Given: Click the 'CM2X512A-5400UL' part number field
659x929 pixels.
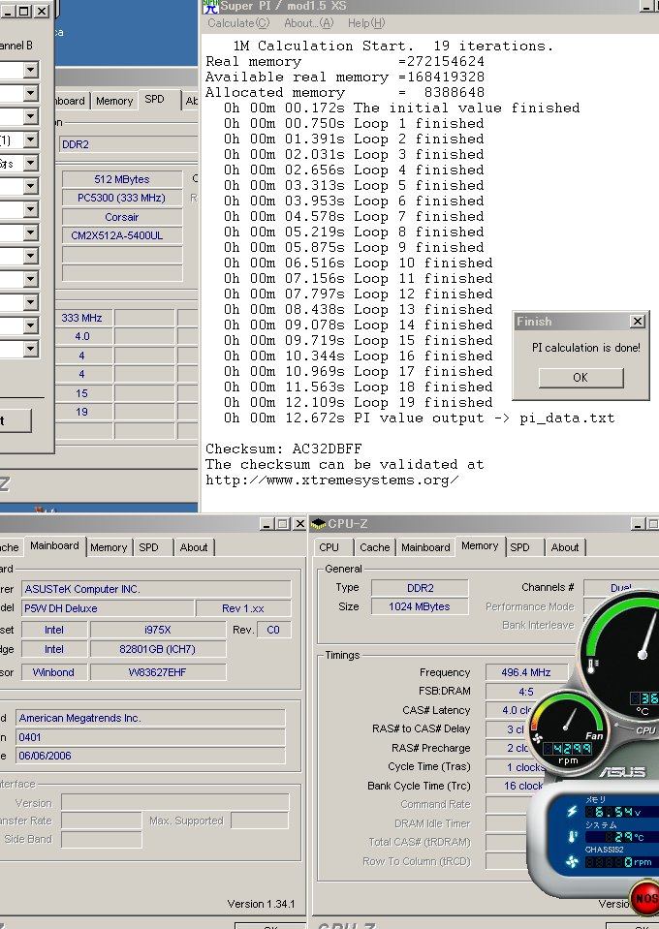Looking at the screenshot, I should pyautogui.click(x=122, y=235).
